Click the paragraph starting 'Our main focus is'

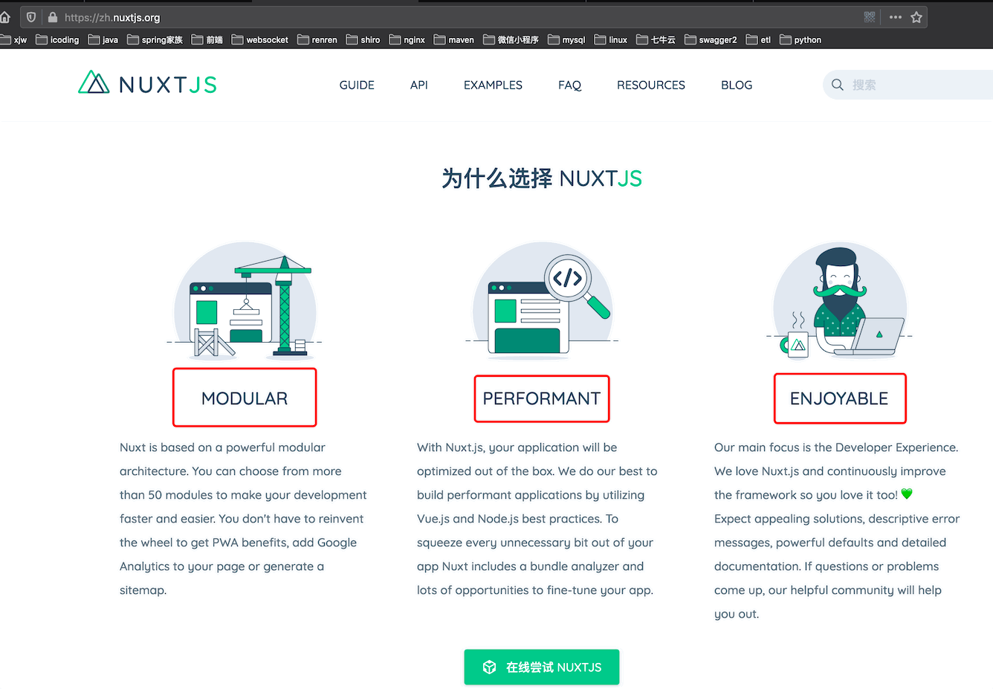click(837, 531)
